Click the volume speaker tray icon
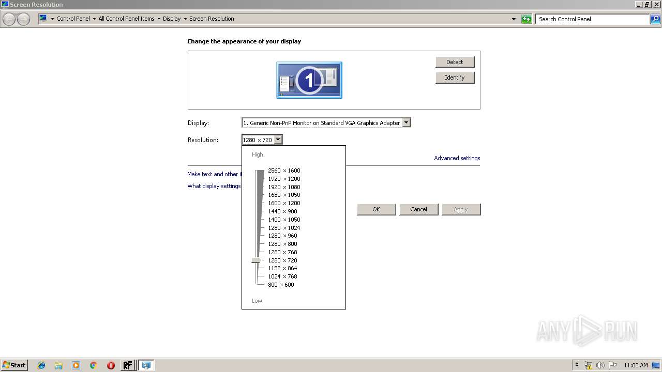662x372 pixels. (x=600, y=365)
